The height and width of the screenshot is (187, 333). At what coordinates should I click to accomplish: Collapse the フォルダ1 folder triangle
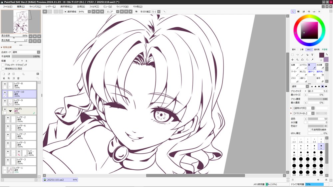point(10,111)
